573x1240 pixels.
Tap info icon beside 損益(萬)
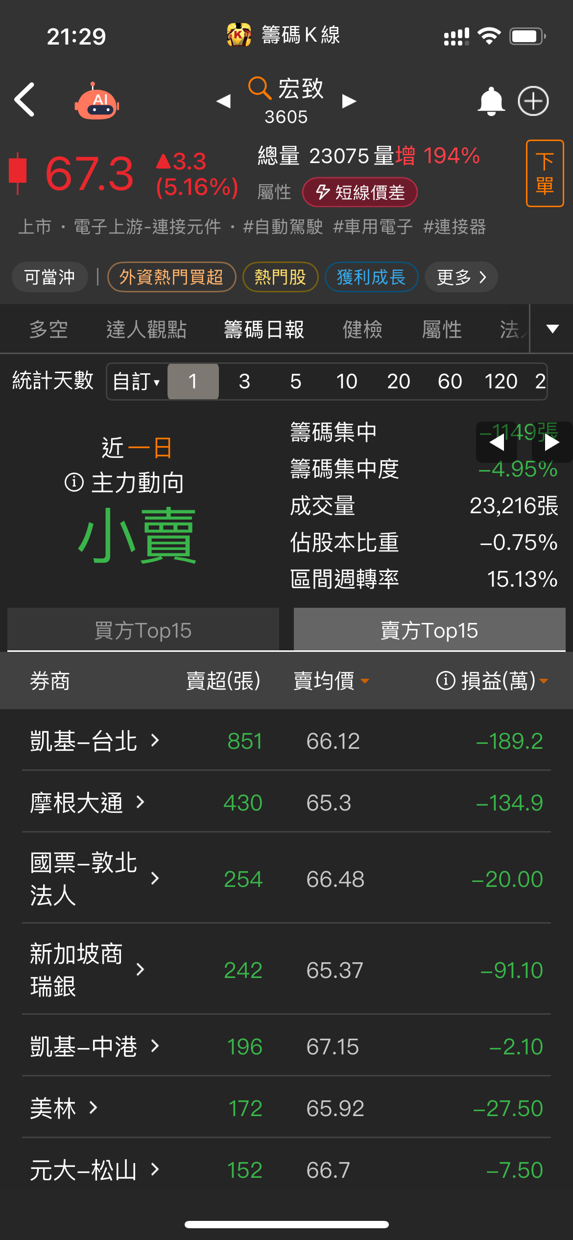tap(446, 680)
